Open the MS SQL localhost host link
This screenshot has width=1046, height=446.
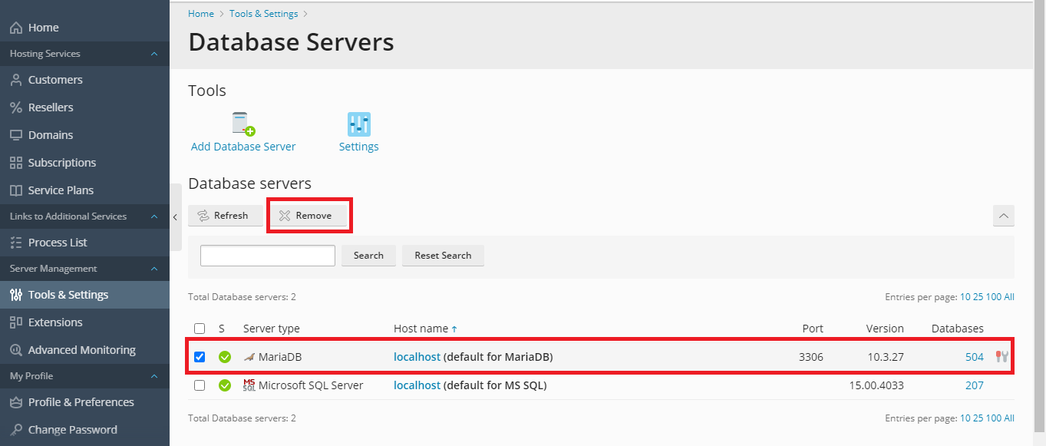click(x=417, y=385)
